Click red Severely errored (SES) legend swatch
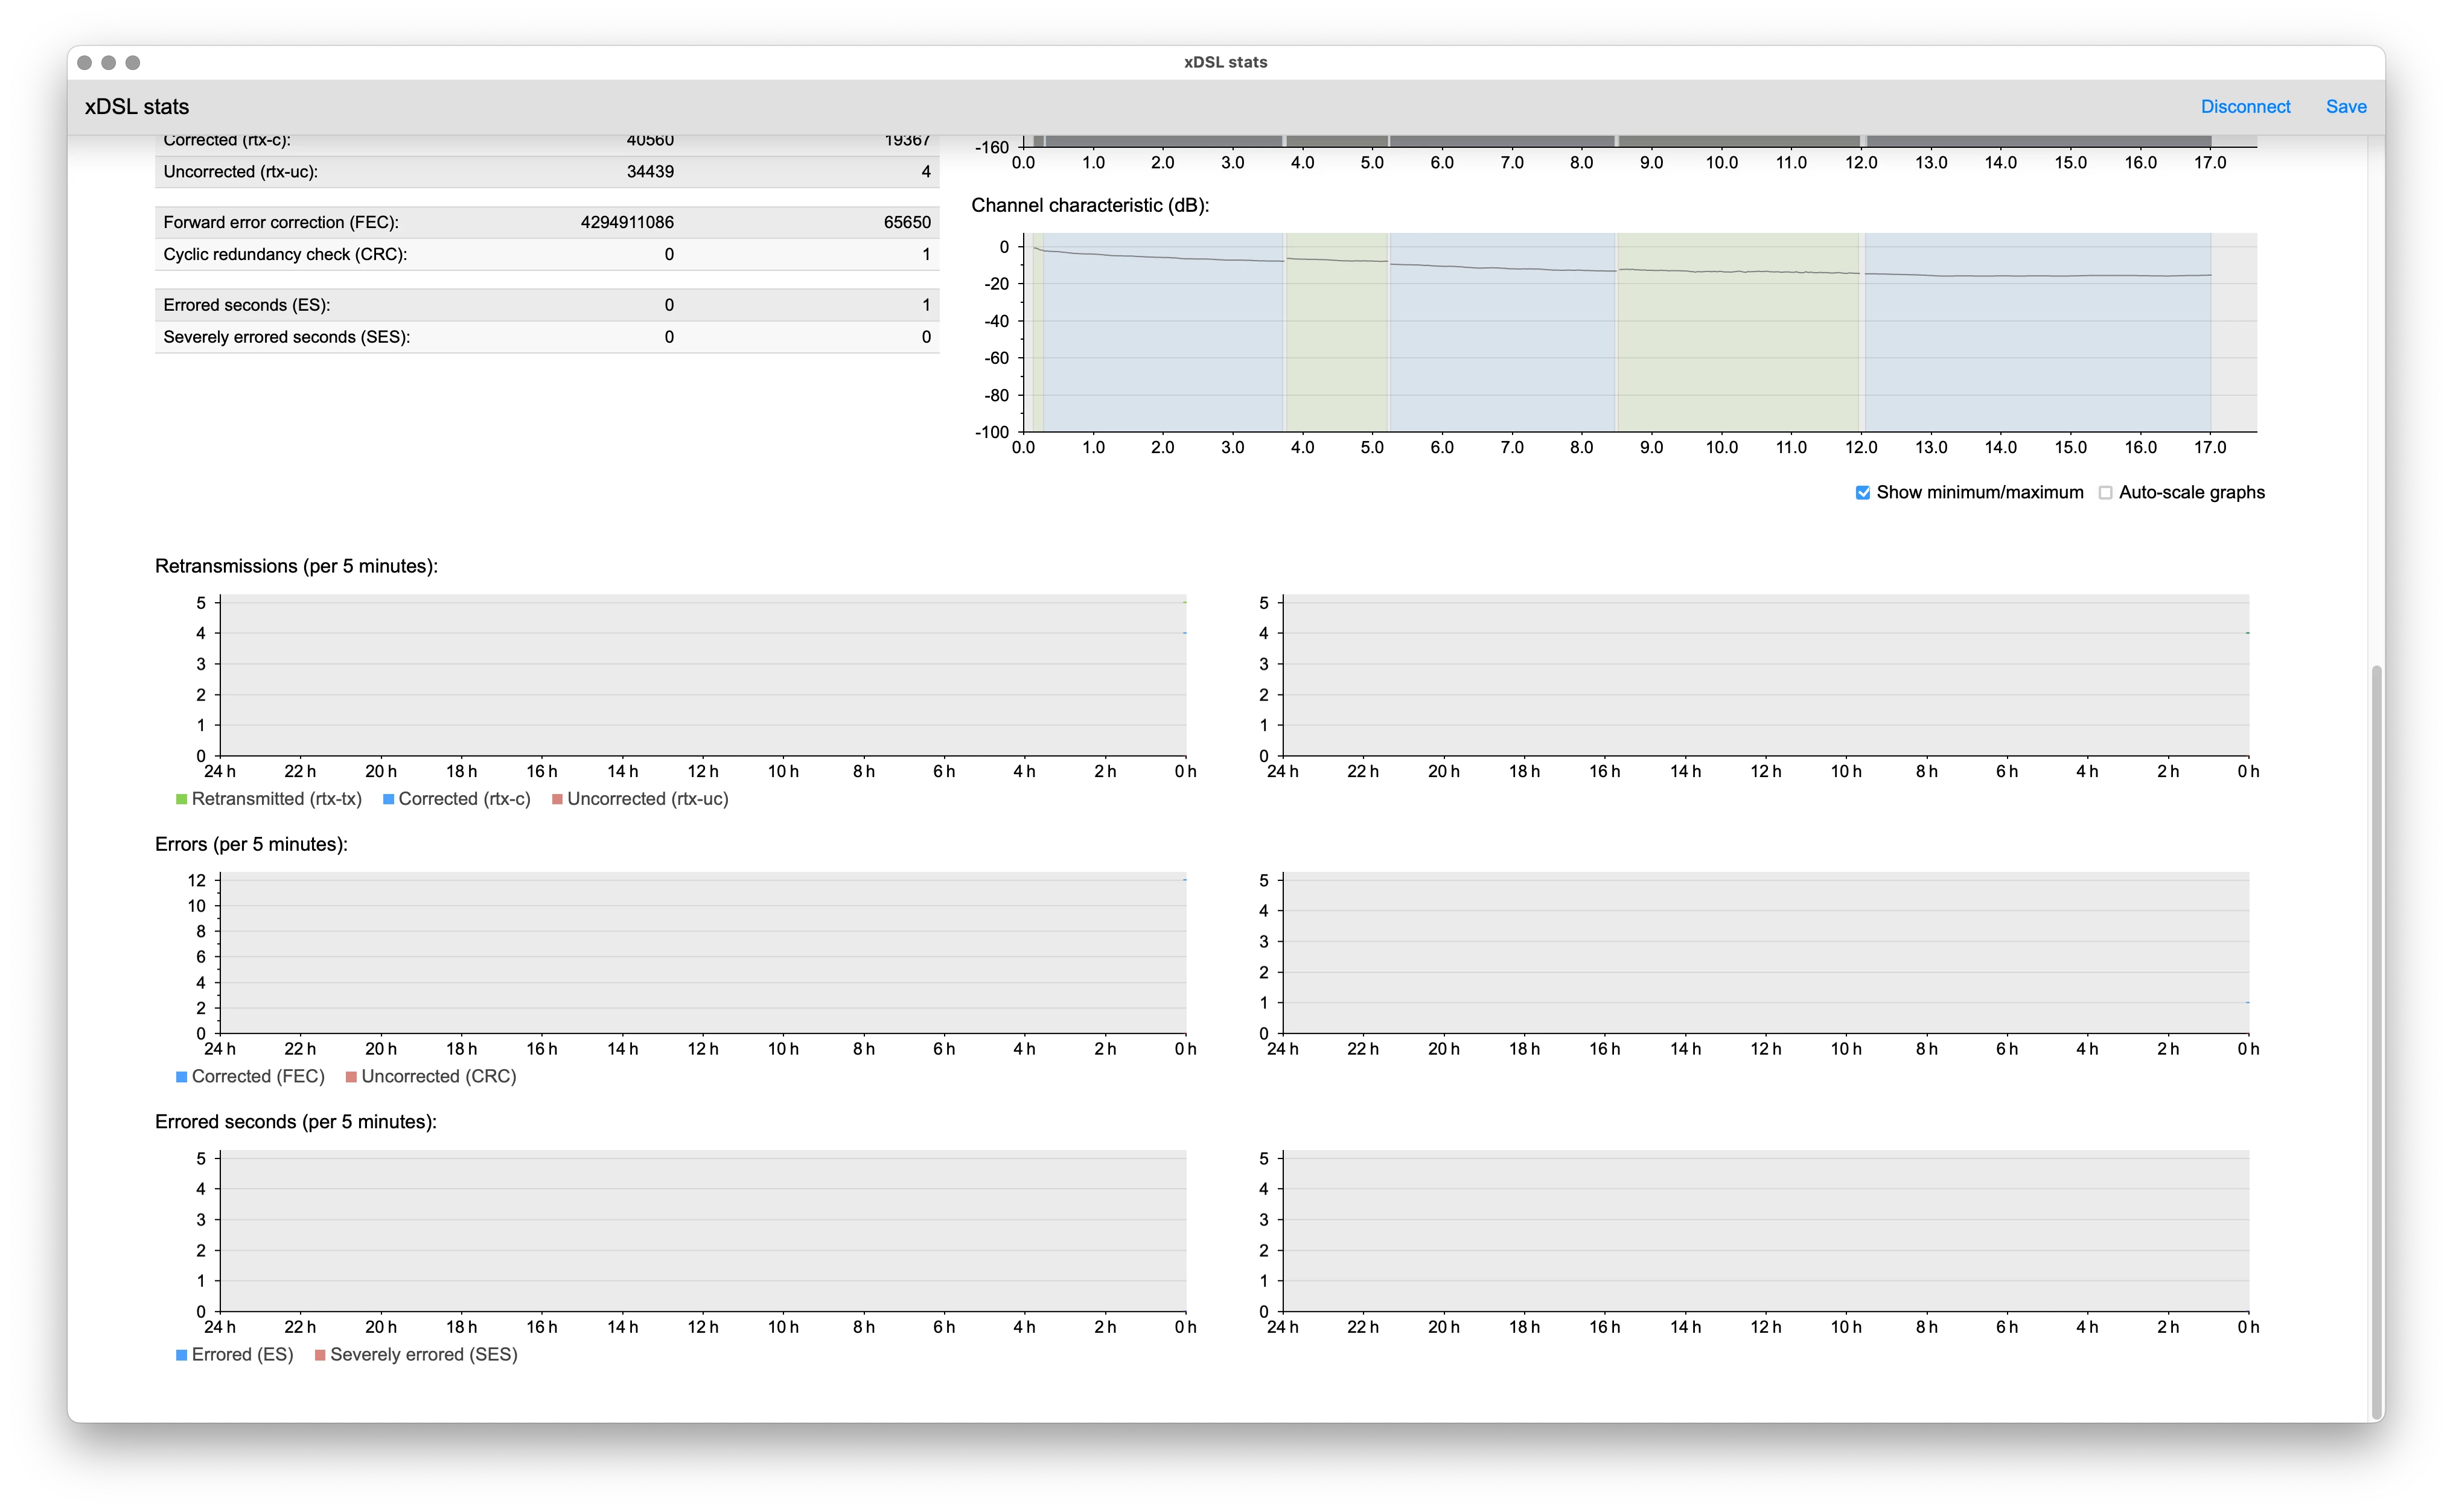Screen dimensions: 2453x1512 320,1355
